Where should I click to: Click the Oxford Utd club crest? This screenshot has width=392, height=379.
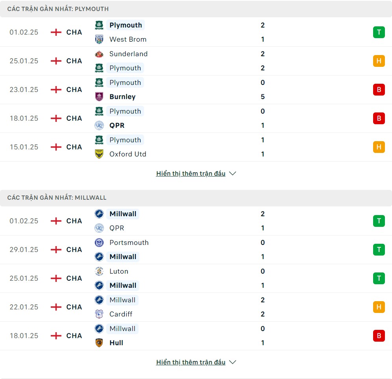pos(99,154)
